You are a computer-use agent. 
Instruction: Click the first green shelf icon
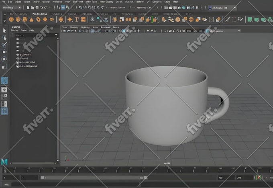coord(250,20)
